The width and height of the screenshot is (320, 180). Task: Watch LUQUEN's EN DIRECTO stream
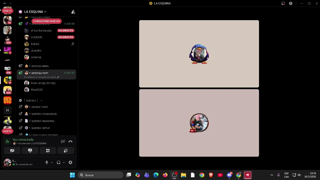[x=66, y=37]
